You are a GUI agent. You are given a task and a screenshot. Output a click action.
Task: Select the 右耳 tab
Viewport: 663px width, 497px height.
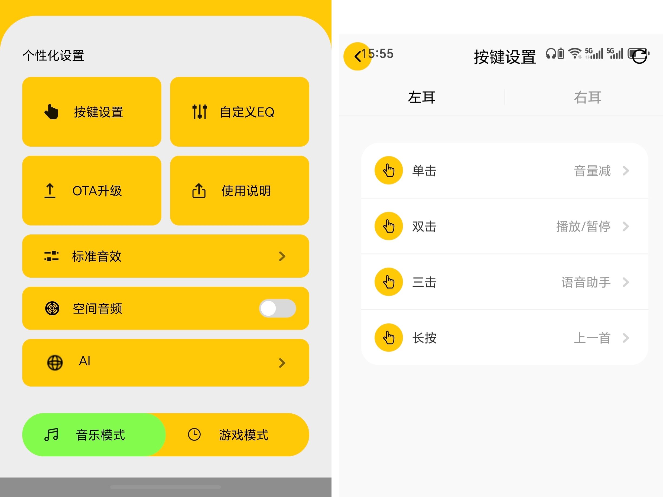pos(587,97)
